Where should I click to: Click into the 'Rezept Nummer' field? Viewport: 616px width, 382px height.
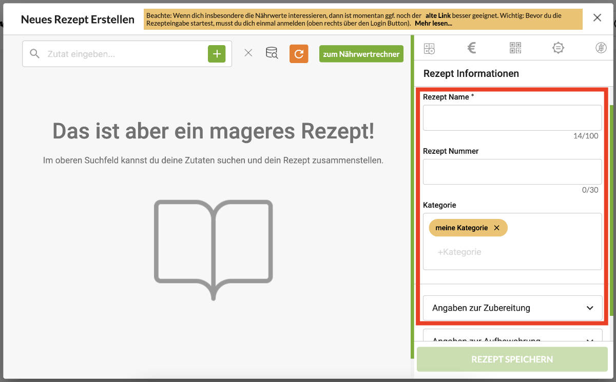pyautogui.click(x=512, y=172)
